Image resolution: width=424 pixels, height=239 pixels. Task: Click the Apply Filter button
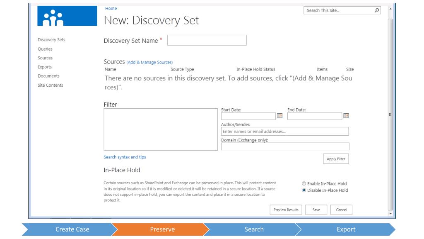[x=336, y=159]
